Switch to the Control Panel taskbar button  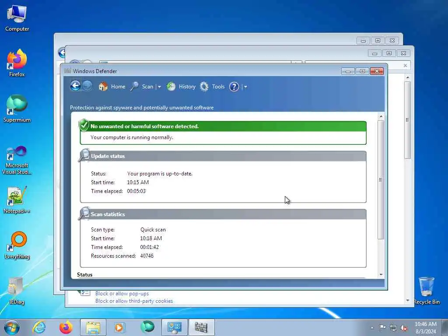174,327
